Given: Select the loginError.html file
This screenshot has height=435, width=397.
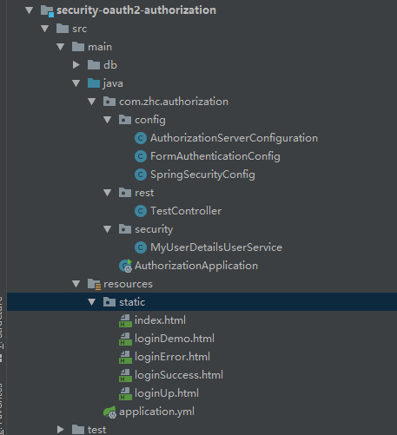Looking at the screenshot, I should (x=172, y=357).
